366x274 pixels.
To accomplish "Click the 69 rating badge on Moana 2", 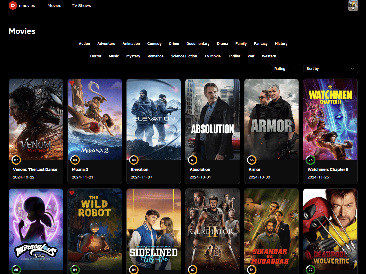I will [x=75, y=160].
